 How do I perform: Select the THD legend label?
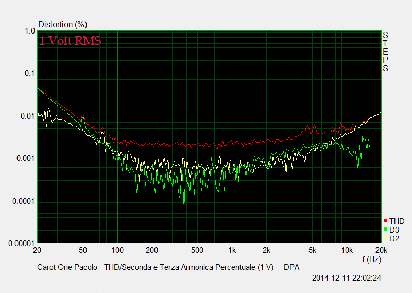tap(397, 221)
